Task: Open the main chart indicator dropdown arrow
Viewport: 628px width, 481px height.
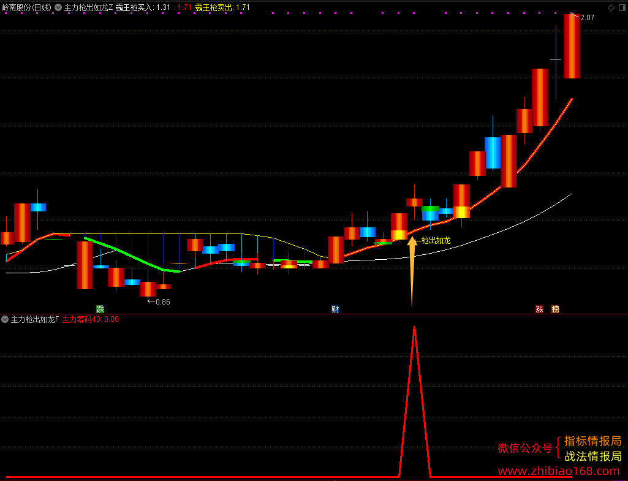Action: [58, 7]
